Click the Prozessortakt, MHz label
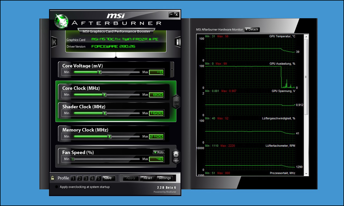 coord(282,173)
